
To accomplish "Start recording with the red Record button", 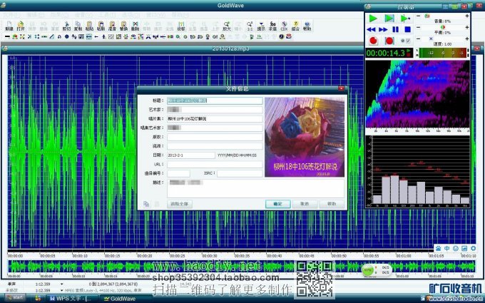I will coord(372,41).
